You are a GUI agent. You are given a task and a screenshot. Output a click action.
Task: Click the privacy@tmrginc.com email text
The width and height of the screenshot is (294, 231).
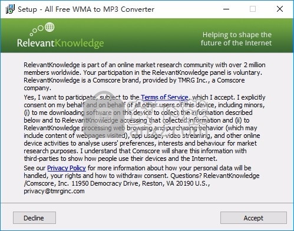pos(54,191)
